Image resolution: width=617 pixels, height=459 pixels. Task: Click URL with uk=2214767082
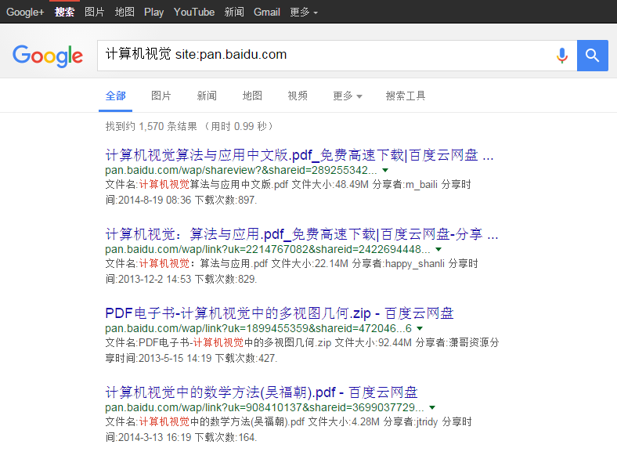click(268, 250)
